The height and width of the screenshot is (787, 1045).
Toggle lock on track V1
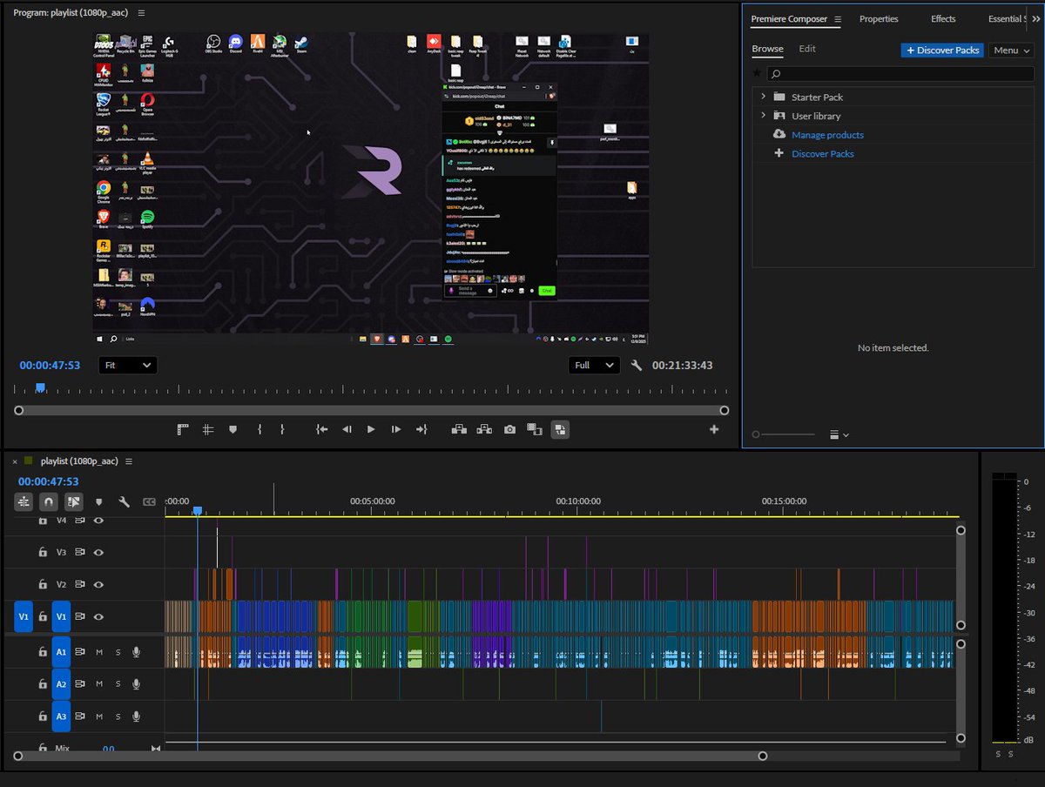point(42,616)
